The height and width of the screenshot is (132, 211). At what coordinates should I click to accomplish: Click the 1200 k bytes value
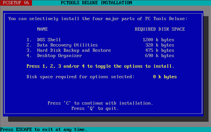coord(158,40)
